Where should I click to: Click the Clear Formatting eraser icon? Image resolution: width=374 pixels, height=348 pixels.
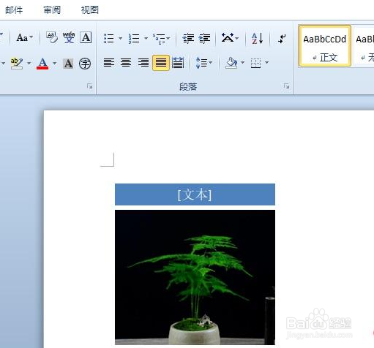point(52,37)
